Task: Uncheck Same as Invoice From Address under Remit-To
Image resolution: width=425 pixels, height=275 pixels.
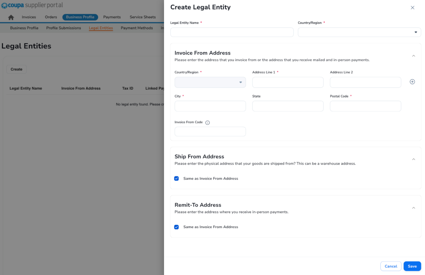Action: point(176,227)
